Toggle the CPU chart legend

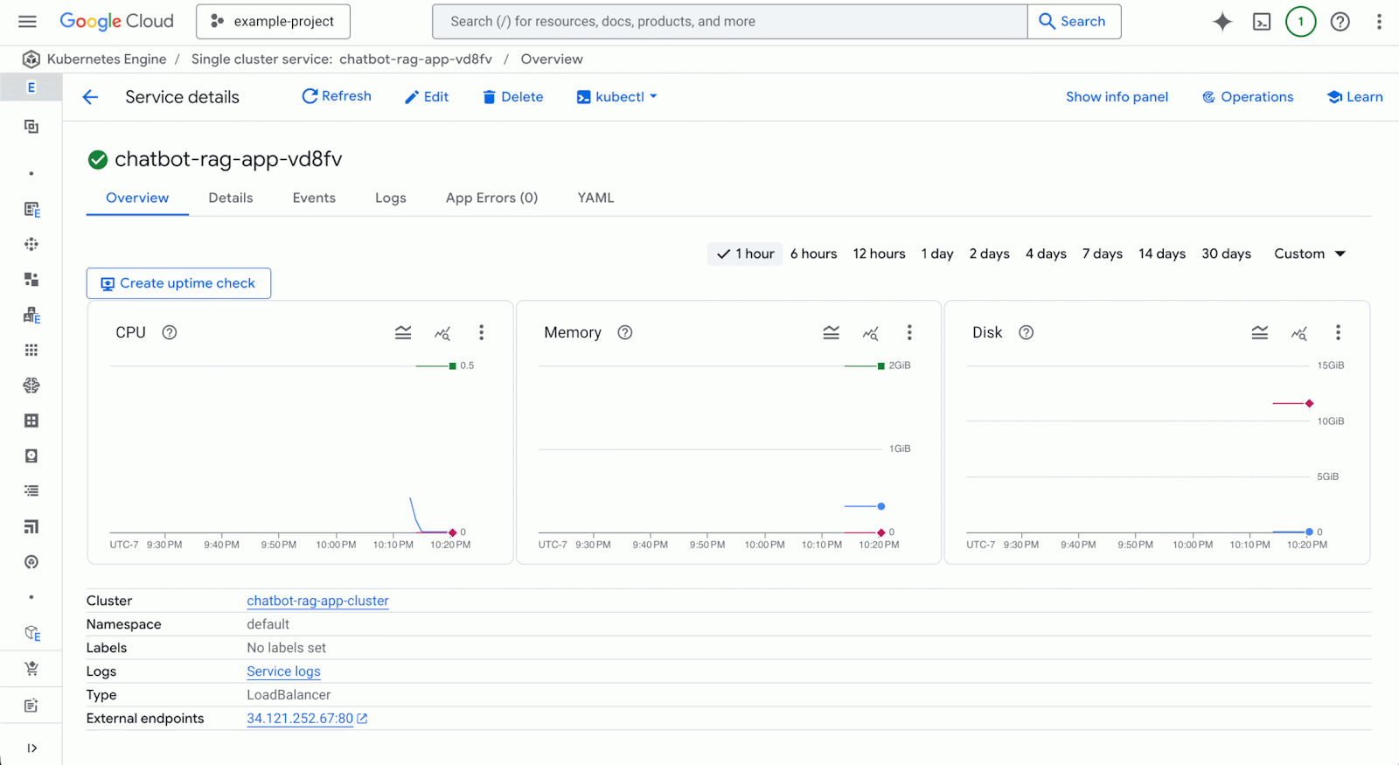[403, 333]
